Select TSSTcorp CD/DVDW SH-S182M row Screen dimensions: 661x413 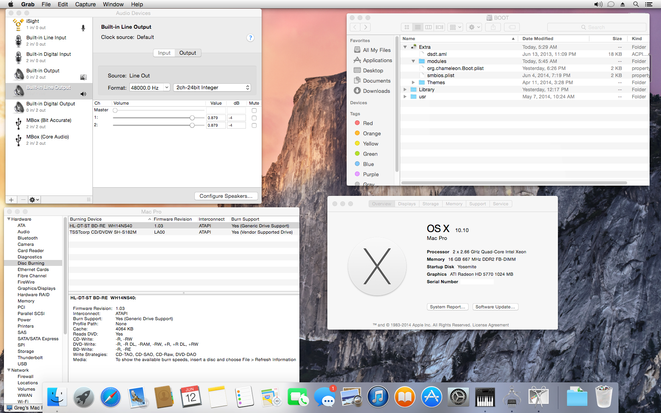(184, 232)
